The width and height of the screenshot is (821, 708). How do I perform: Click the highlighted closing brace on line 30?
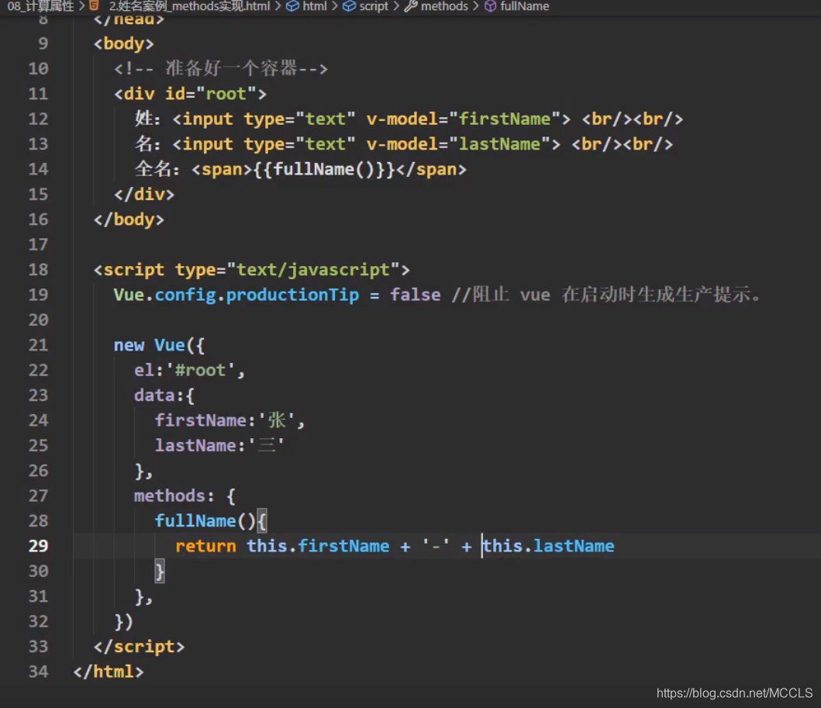160,572
